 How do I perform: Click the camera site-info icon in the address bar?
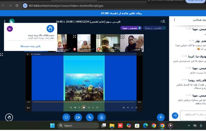click(25, 6)
